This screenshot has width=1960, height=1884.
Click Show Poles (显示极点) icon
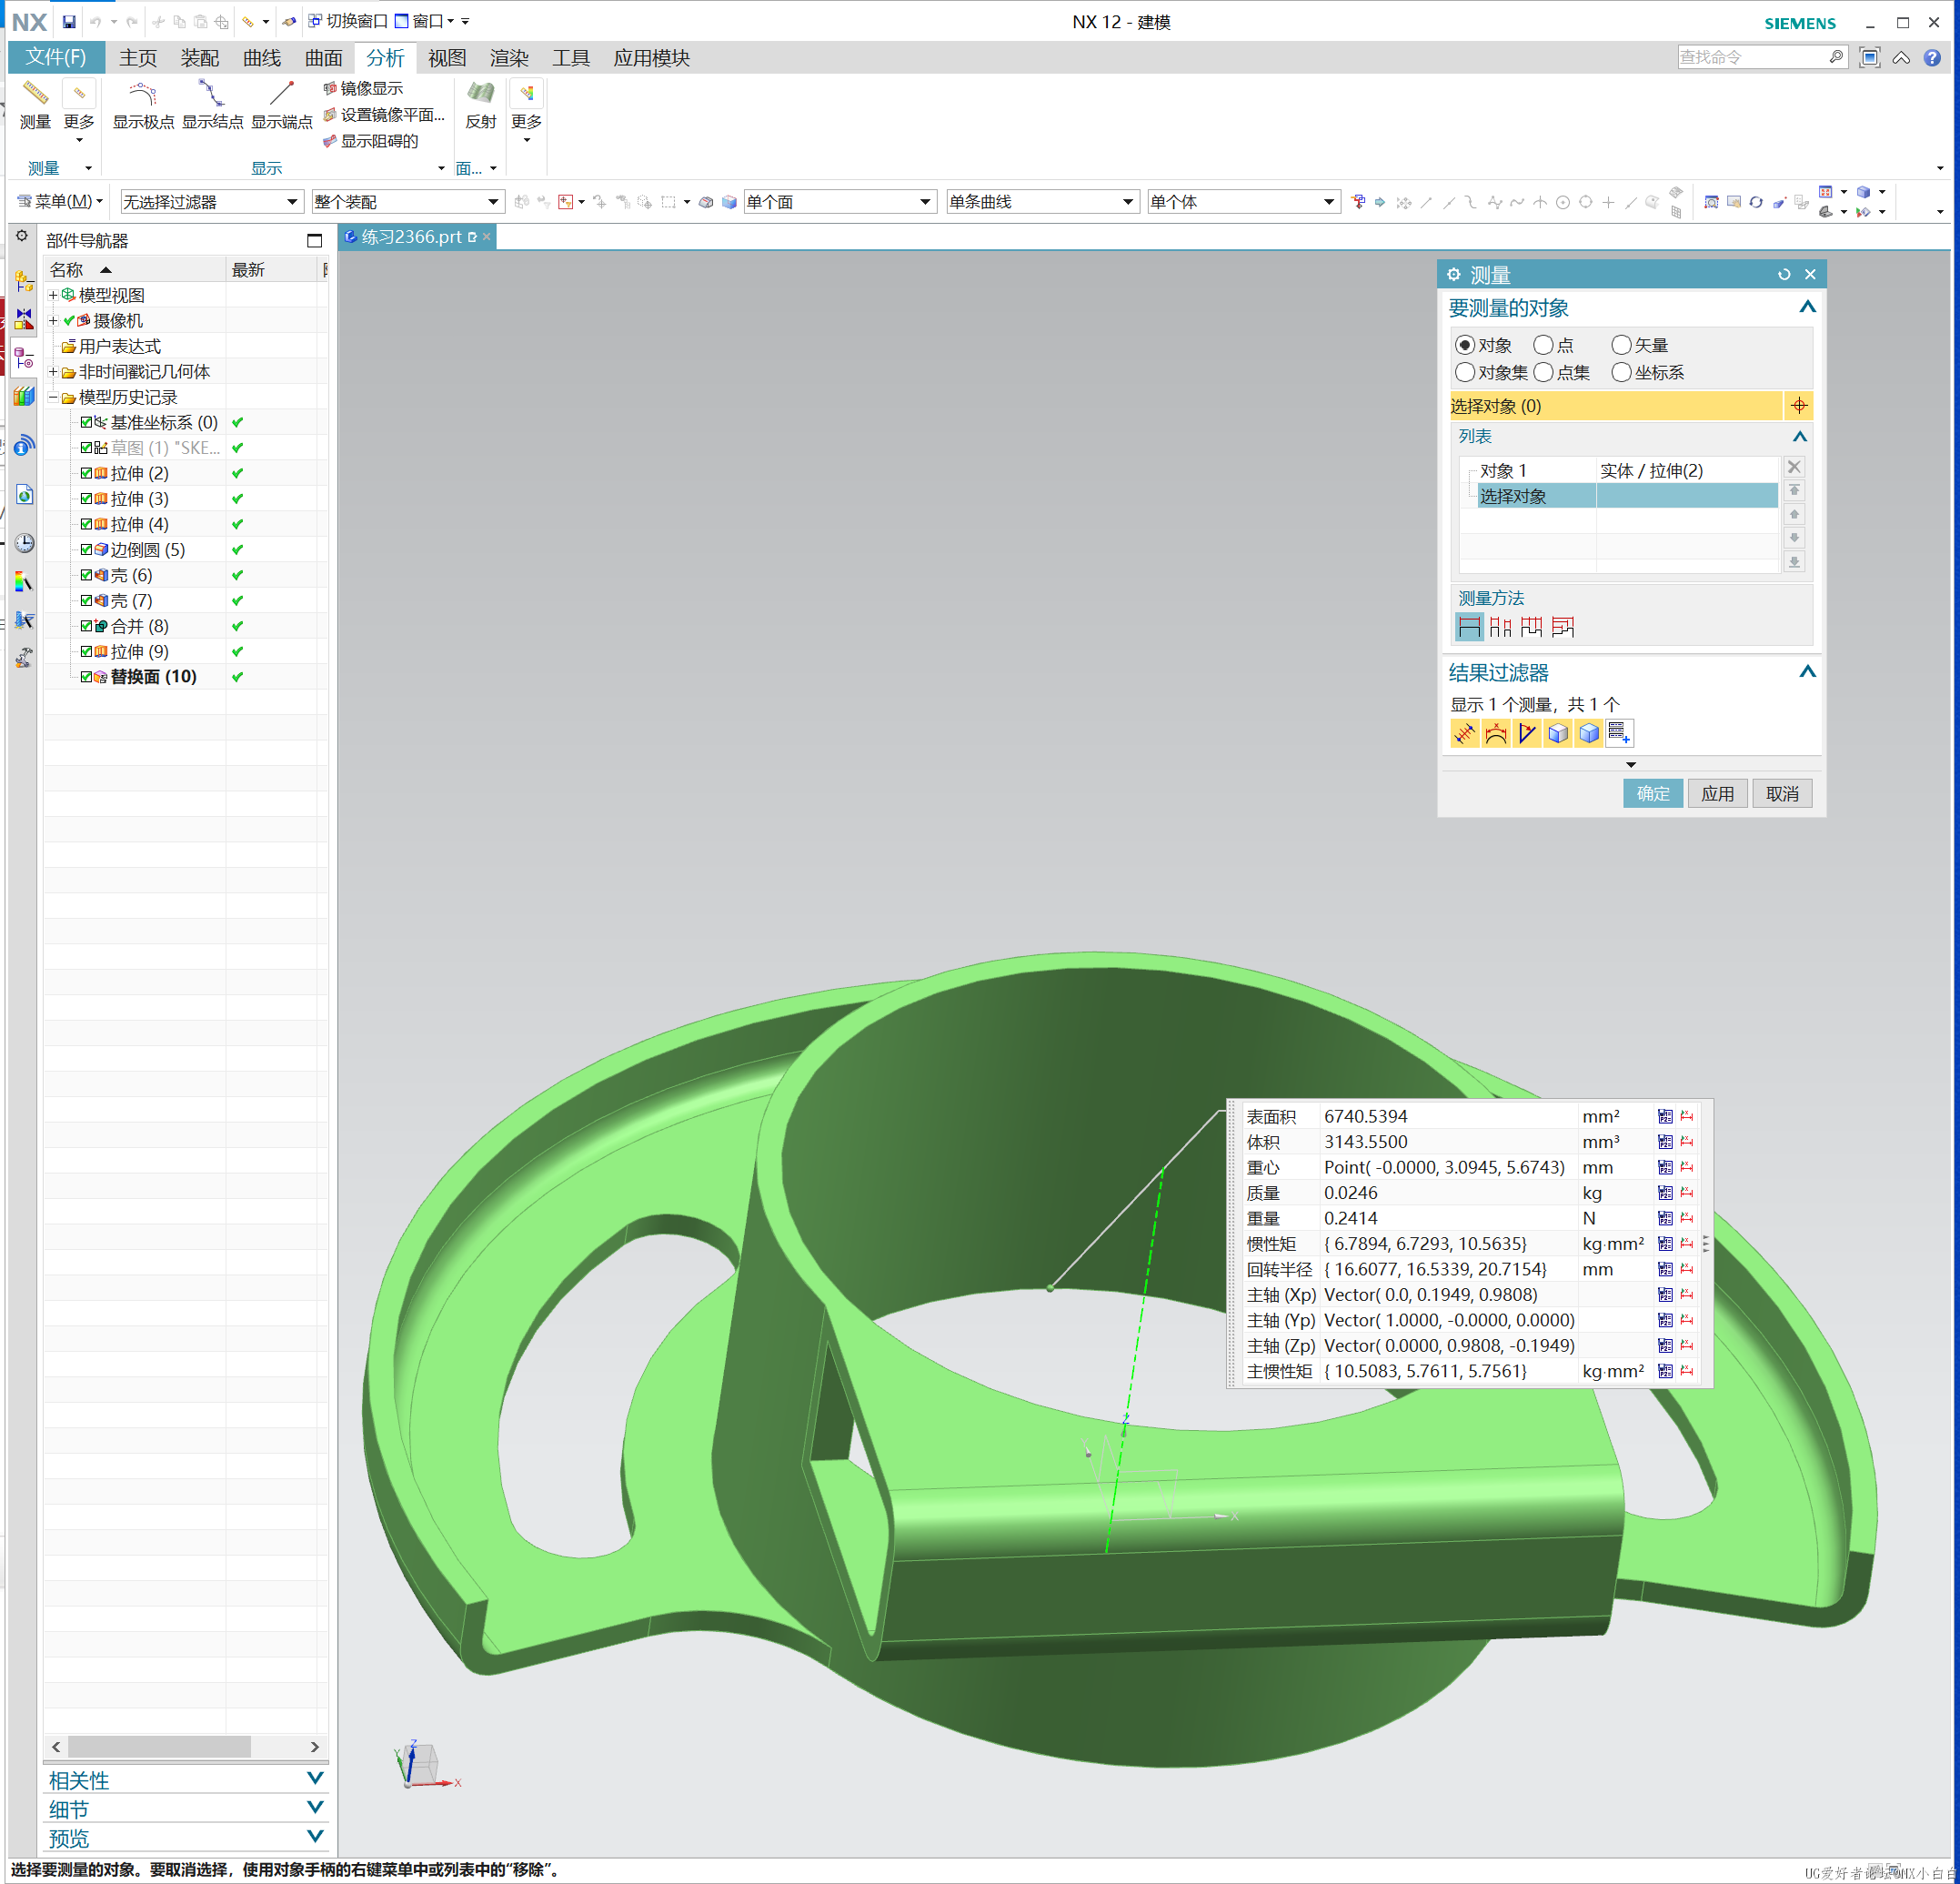pyautogui.click(x=143, y=95)
